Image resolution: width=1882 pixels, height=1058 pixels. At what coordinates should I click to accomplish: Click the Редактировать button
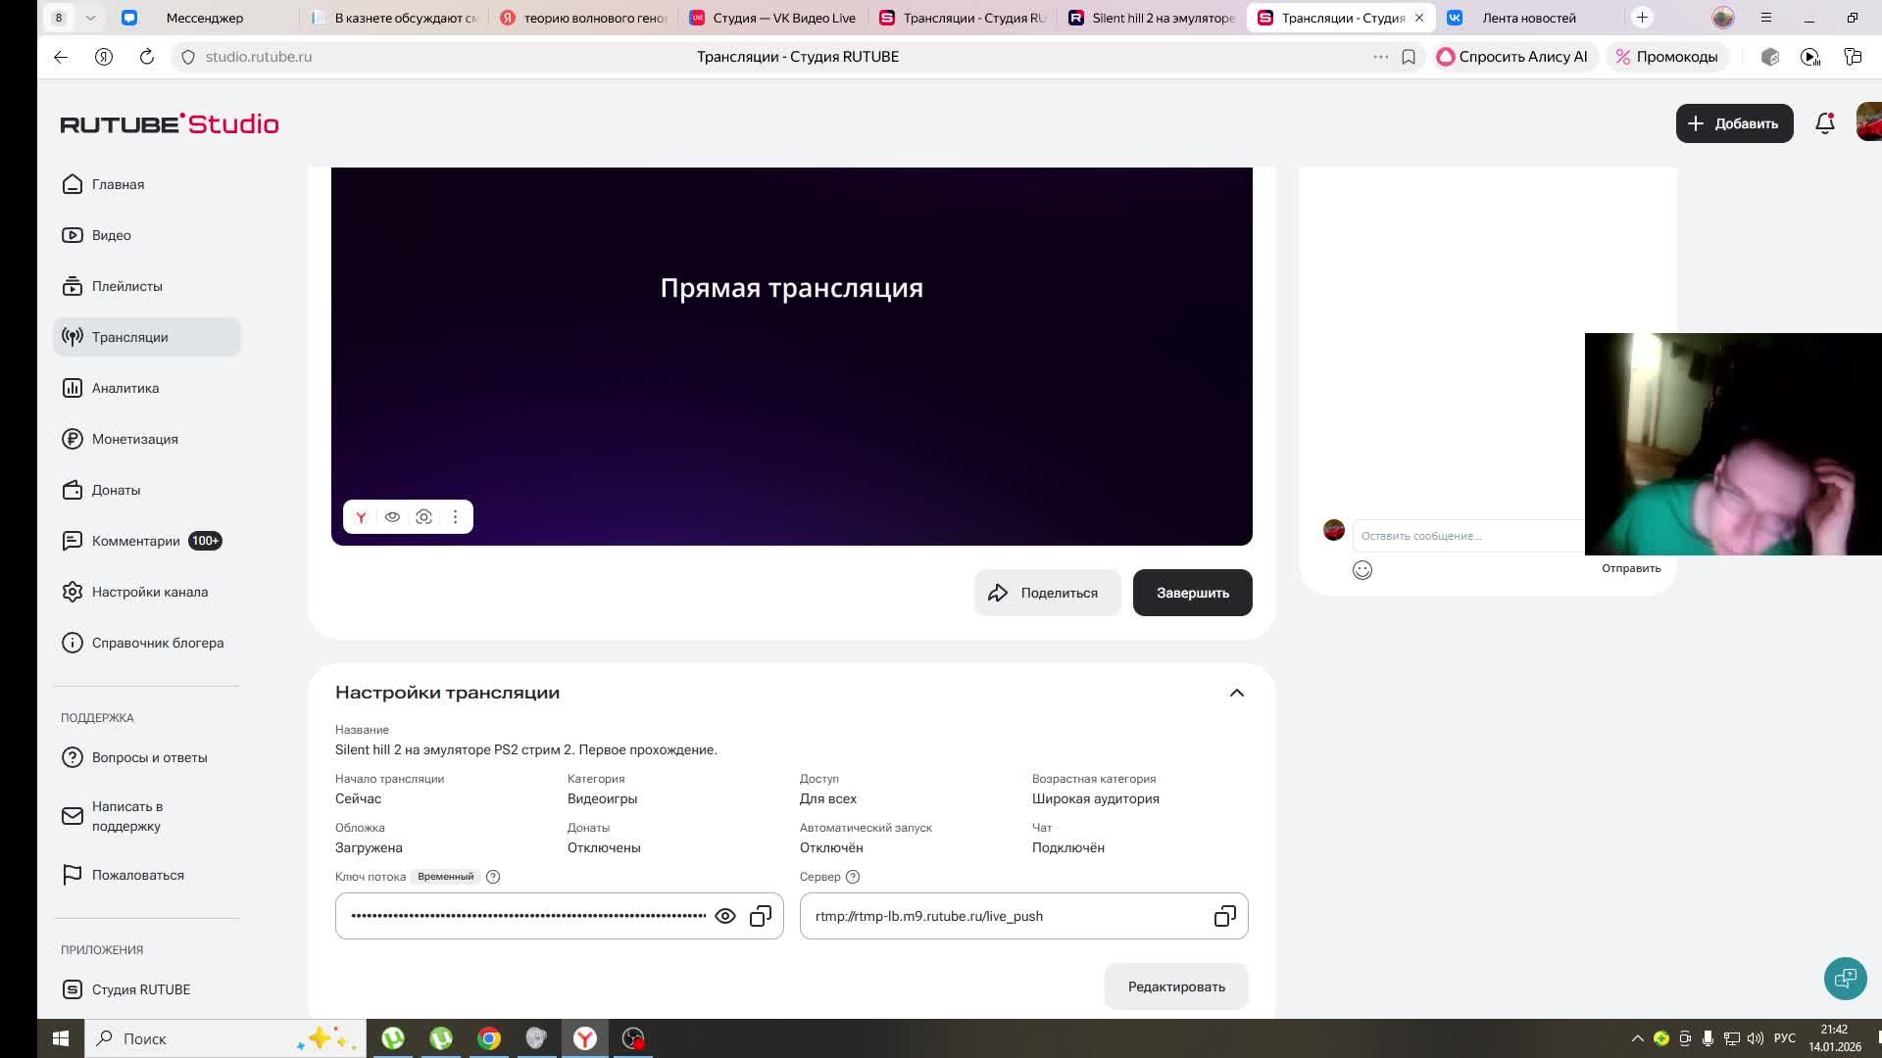click(x=1175, y=986)
